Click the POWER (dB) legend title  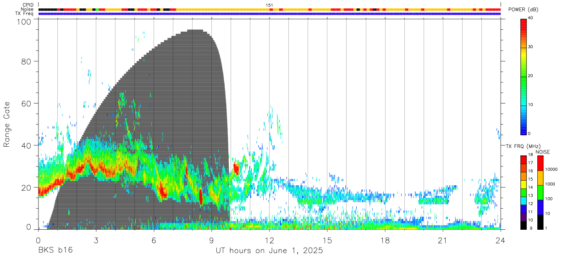coord(524,9)
